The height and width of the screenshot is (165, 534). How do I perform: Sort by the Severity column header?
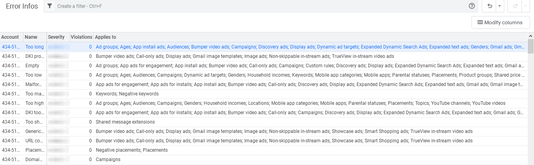coord(58,37)
